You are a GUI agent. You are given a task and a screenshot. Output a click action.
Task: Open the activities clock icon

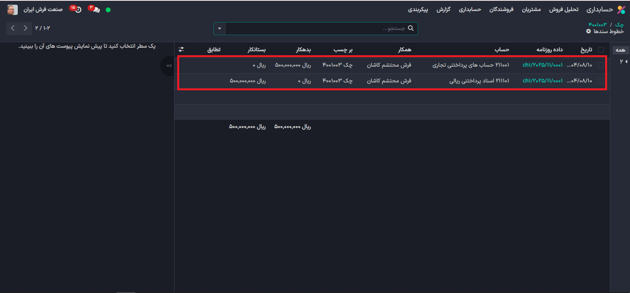click(78, 10)
